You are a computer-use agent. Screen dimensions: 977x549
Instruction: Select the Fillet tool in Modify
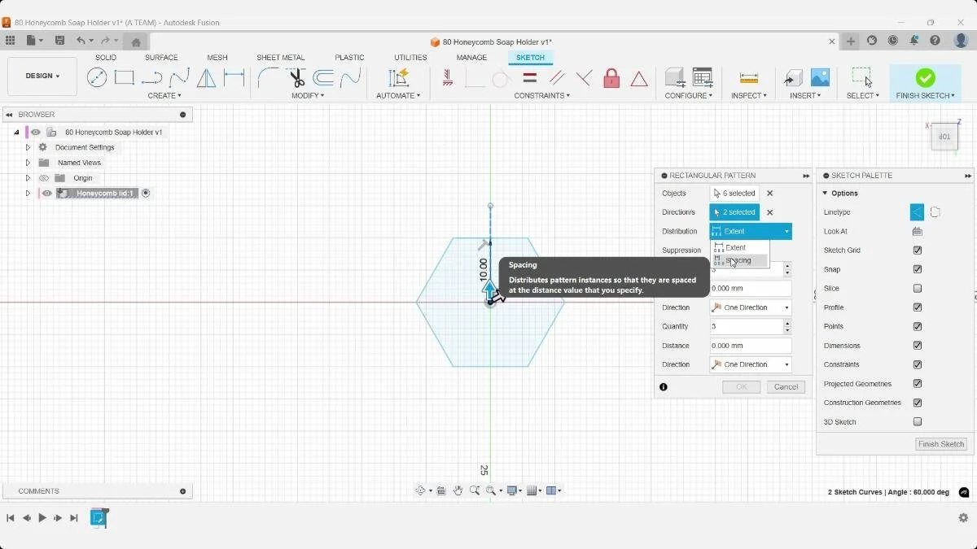[x=268, y=77]
